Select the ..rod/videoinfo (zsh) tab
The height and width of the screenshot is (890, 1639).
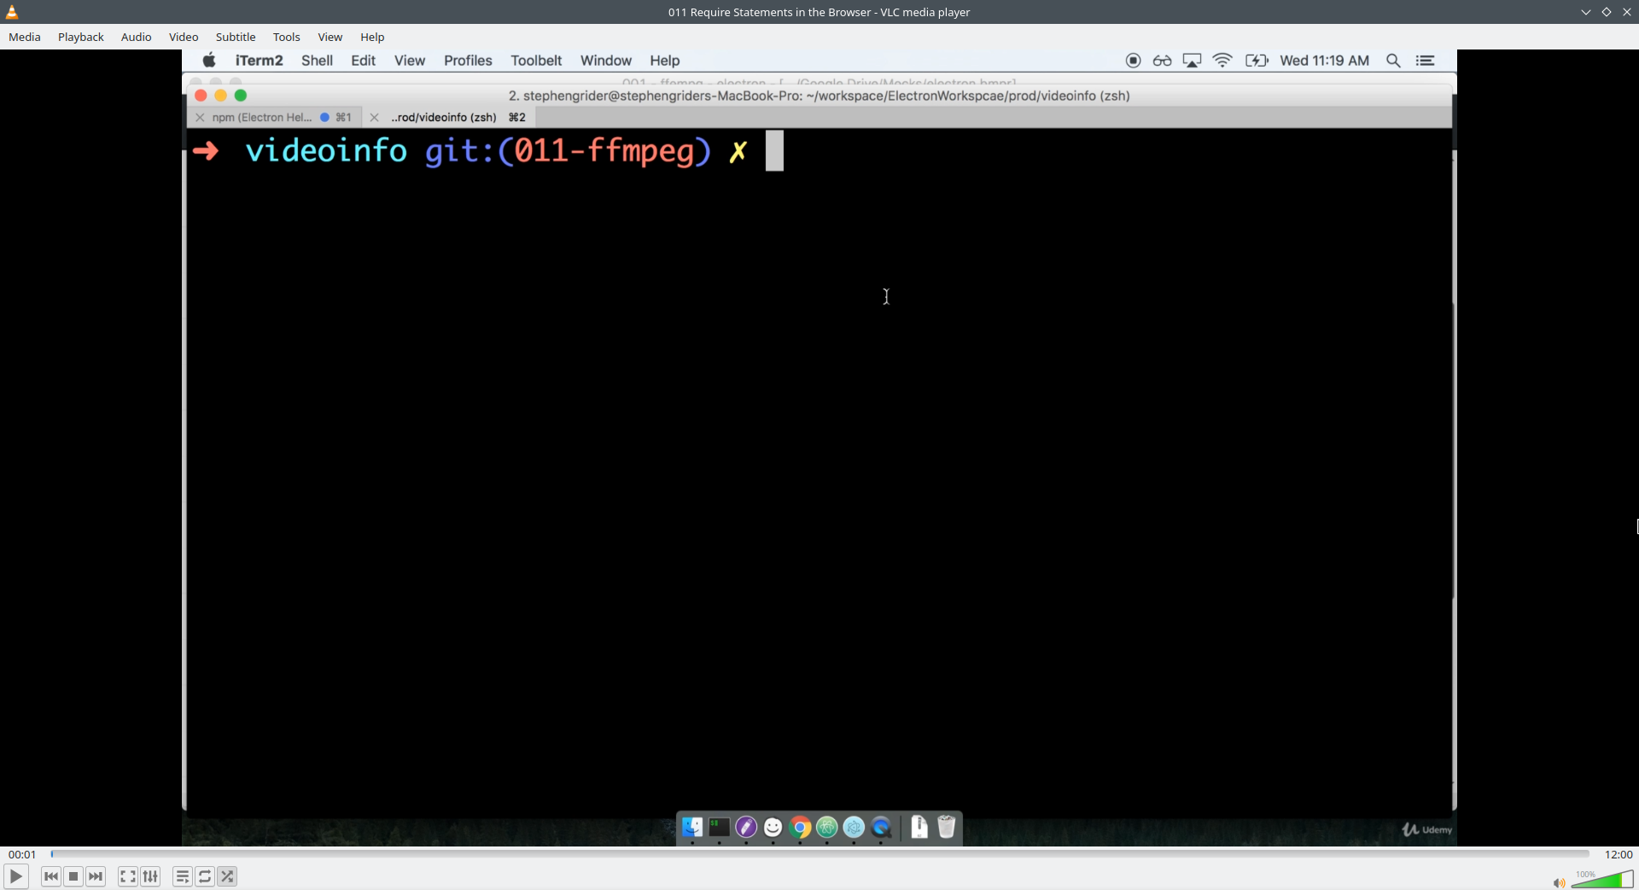point(451,118)
